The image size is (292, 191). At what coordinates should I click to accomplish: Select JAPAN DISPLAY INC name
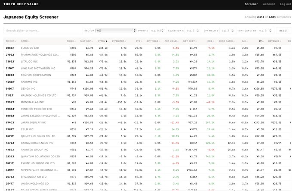point(34,122)
